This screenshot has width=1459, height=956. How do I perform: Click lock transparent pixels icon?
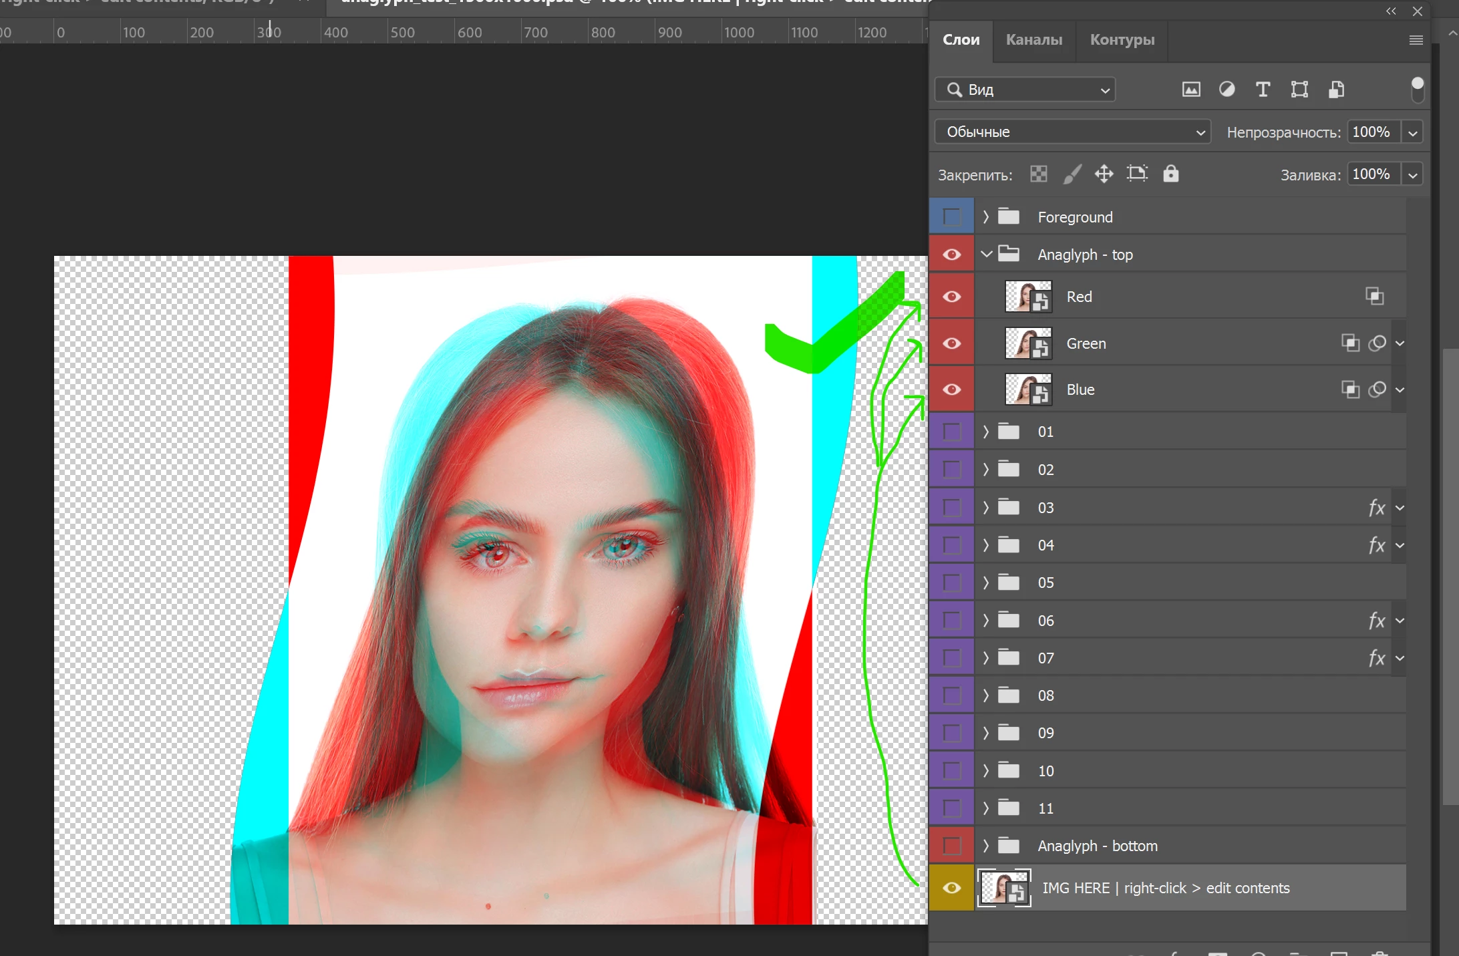point(1039,174)
